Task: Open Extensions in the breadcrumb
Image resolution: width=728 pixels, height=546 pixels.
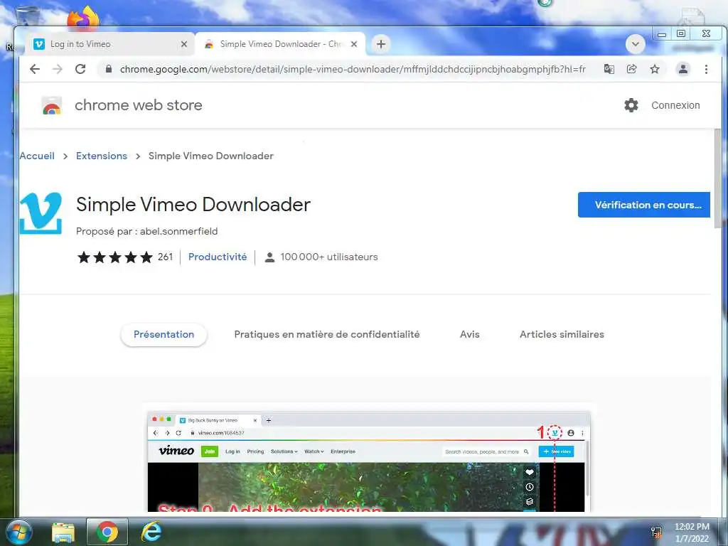Action: click(102, 156)
